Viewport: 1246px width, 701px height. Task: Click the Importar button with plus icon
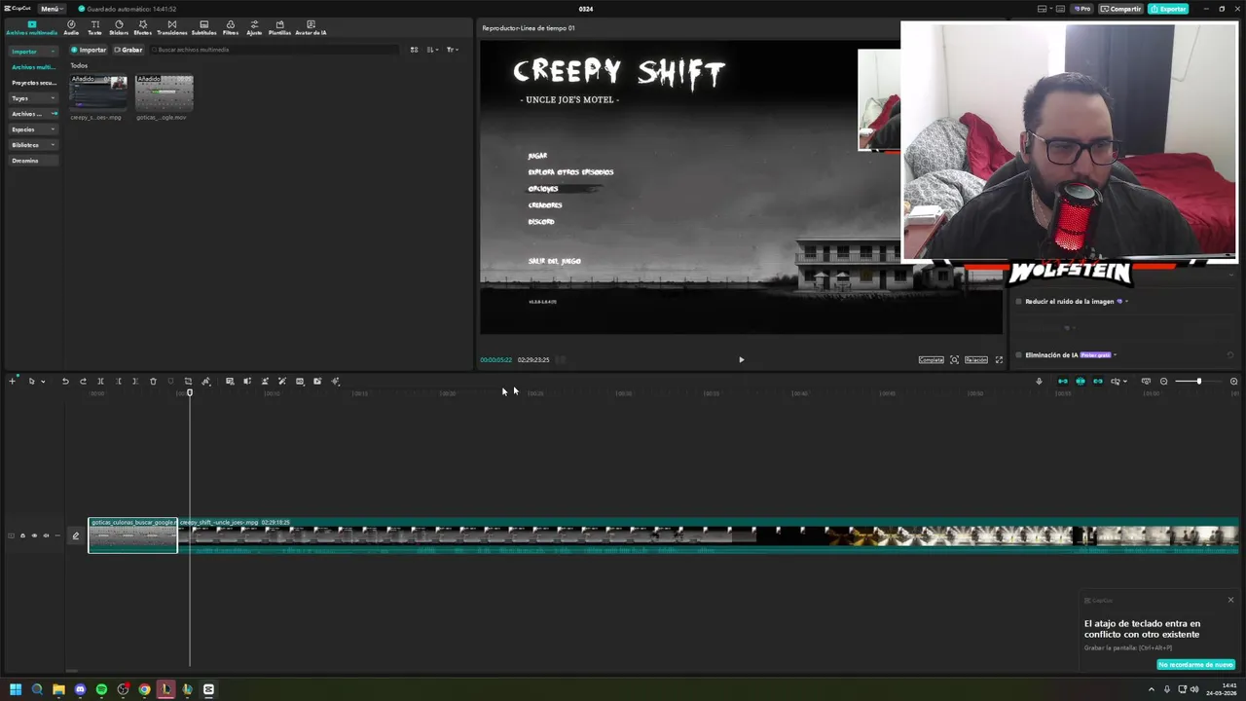click(89, 50)
